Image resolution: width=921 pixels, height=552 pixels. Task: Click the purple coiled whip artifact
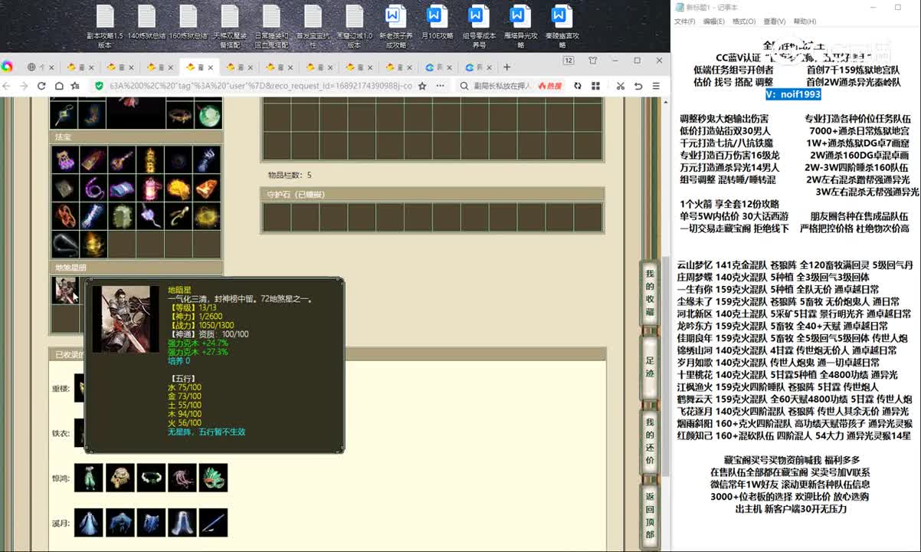click(x=93, y=189)
